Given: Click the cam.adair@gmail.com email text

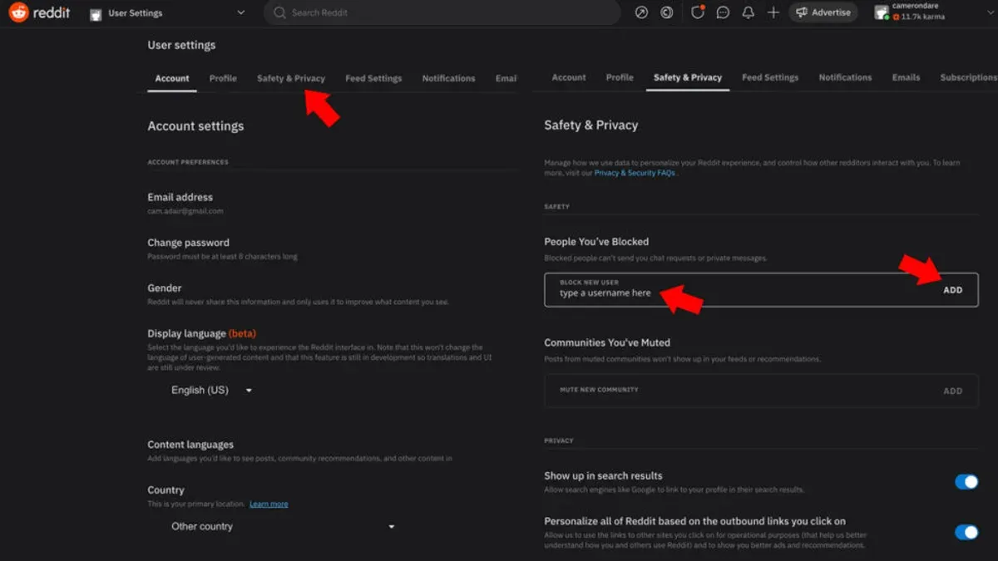Looking at the screenshot, I should 185,211.
